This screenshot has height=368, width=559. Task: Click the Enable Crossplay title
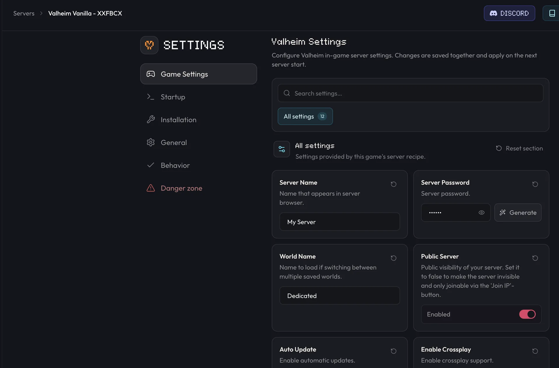(446, 349)
